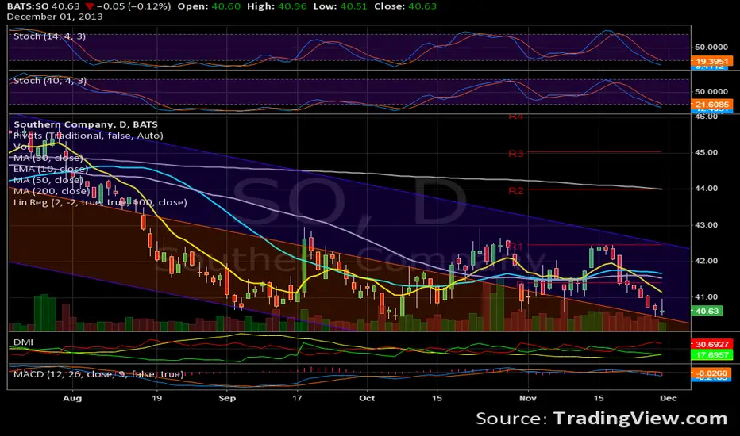The image size is (740, 436).
Task: Open the Stoch (14, 4, 3) indicator legend
Action: (x=49, y=36)
